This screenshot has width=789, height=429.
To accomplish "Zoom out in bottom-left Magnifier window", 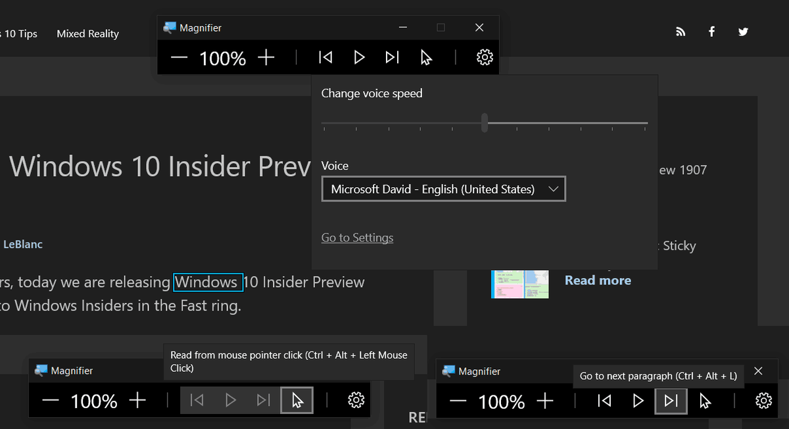I will [51, 400].
